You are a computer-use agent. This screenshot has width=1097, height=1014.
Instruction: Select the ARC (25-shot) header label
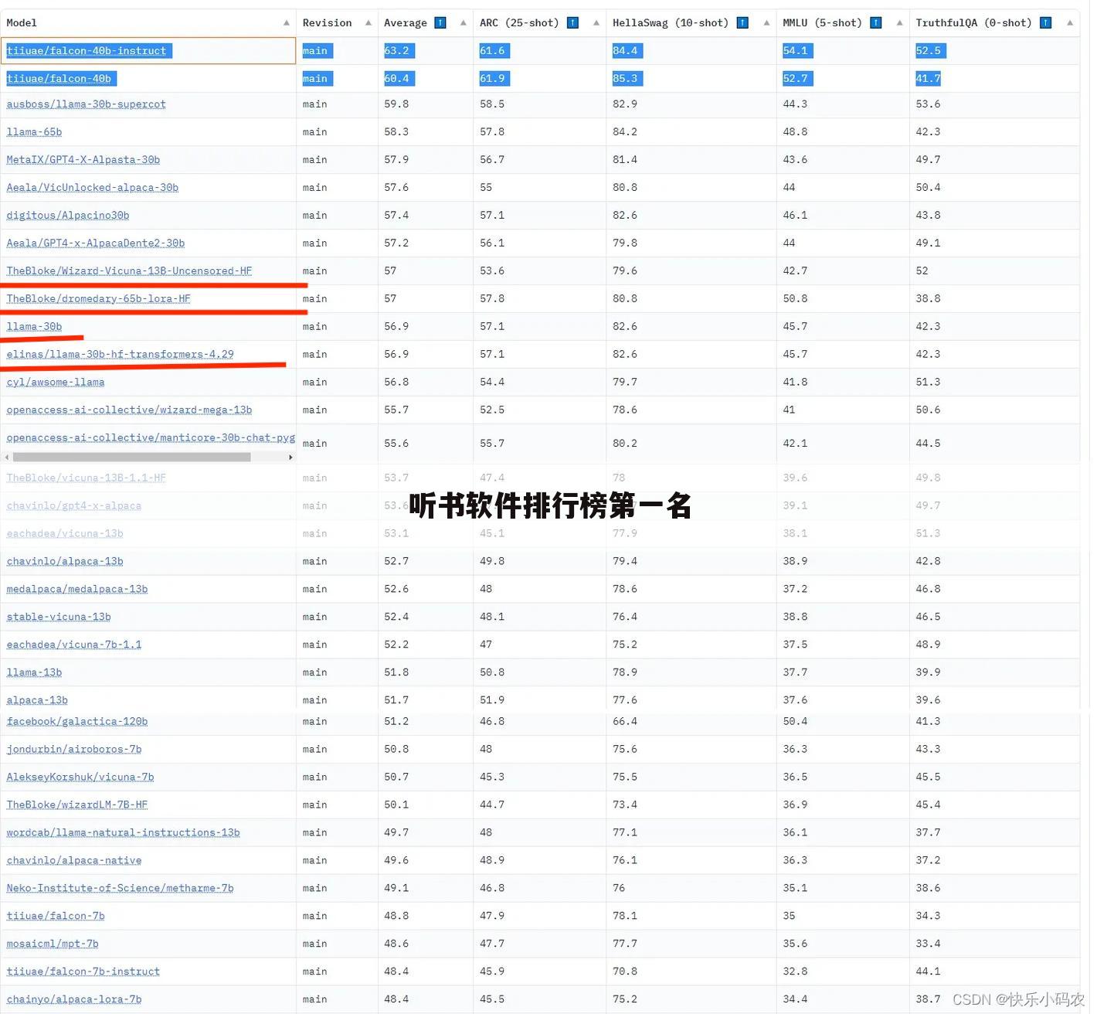pyautogui.click(x=519, y=22)
